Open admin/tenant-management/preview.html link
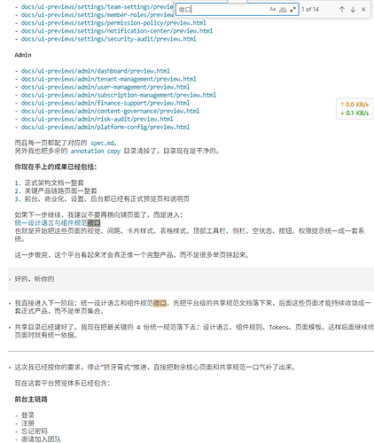This screenshot has width=374, height=443. (108, 79)
